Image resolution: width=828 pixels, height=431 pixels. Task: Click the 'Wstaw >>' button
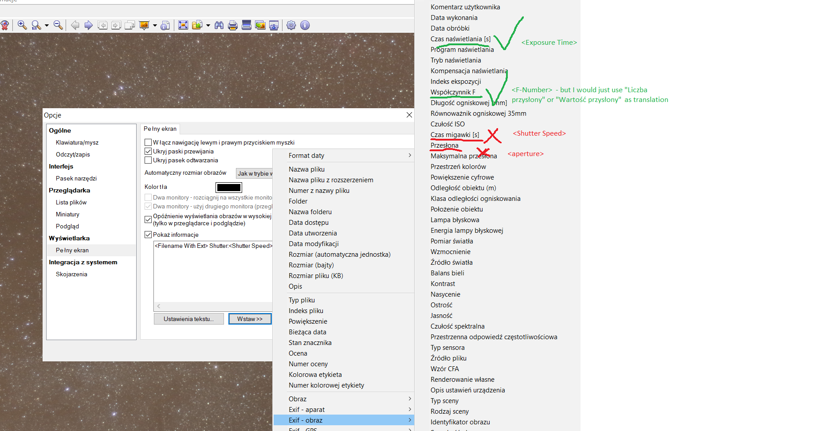click(250, 319)
